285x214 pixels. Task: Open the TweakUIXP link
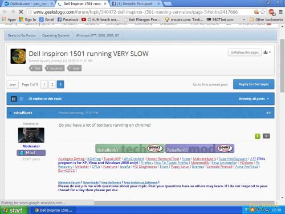click(112, 159)
